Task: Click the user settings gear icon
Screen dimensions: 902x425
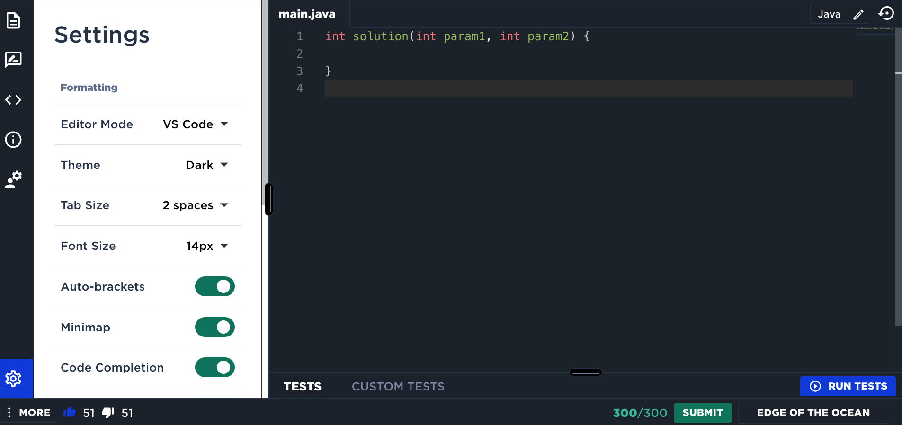Action: pos(13,179)
